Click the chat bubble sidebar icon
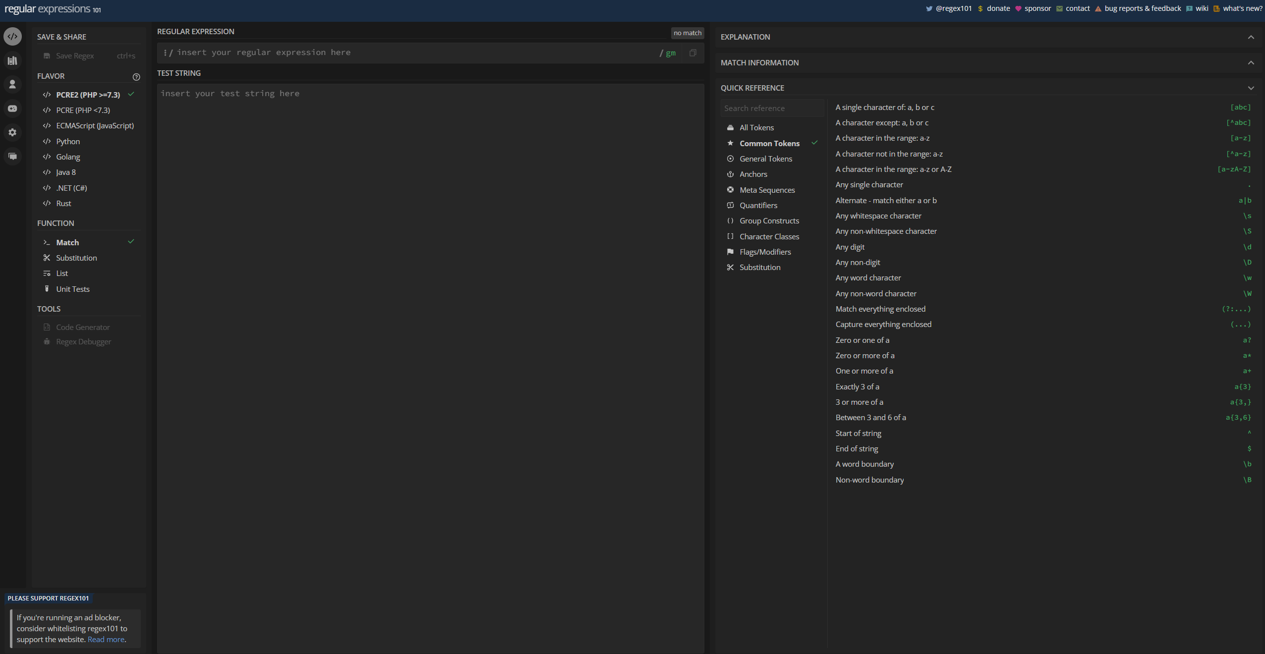The height and width of the screenshot is (654, 1265). (x=12, y=157)
